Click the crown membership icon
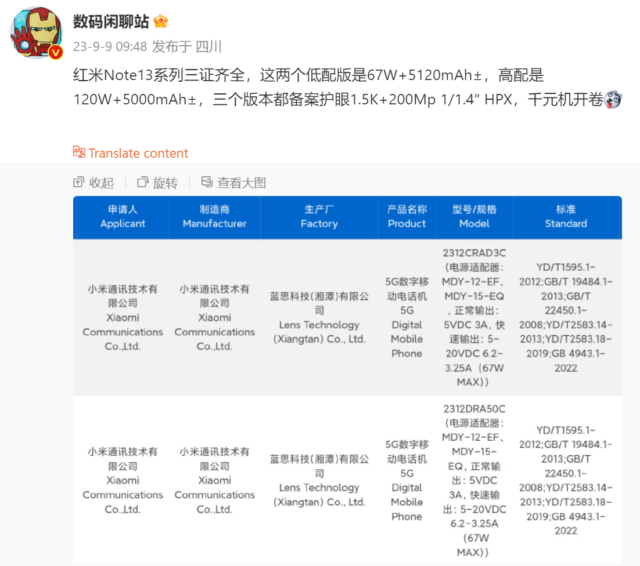Viewport: 640px width, 566px height. click(160, 21)
